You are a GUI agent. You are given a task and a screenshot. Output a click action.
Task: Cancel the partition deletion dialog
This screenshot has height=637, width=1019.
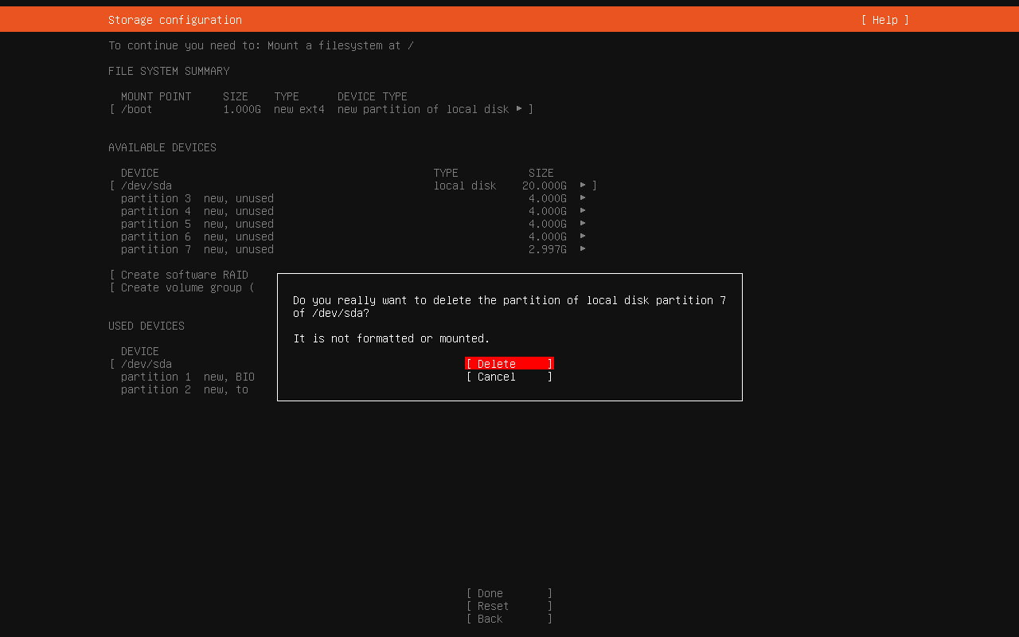point(509,377)
